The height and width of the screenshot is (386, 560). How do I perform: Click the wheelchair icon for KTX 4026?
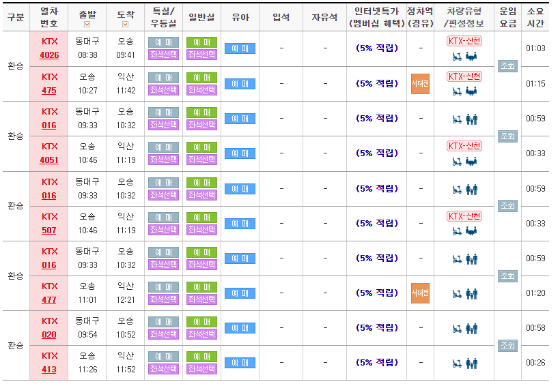pyautogui.click(x=458, y=57)
